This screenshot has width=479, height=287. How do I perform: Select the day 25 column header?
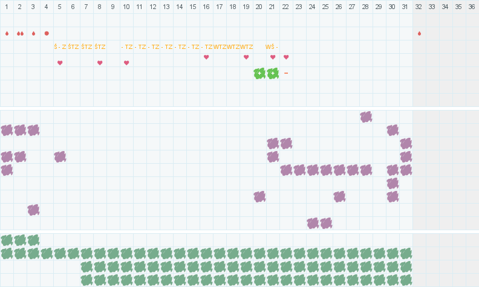pyautogui.click(x=326, y=7)
